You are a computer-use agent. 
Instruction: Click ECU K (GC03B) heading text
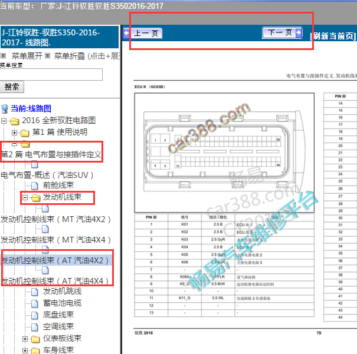150,87
